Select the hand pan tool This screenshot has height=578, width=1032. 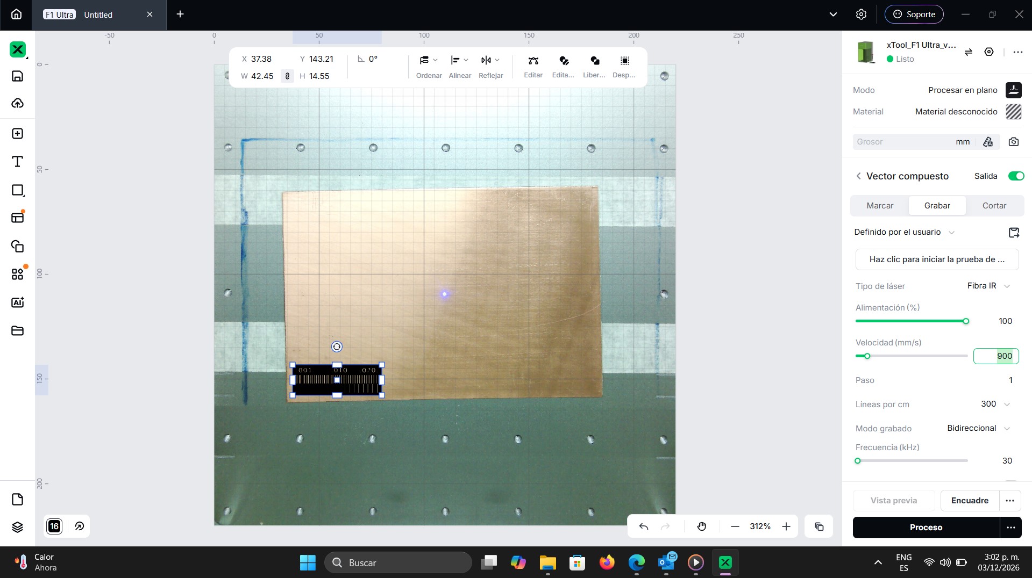[x=701, y=526]
